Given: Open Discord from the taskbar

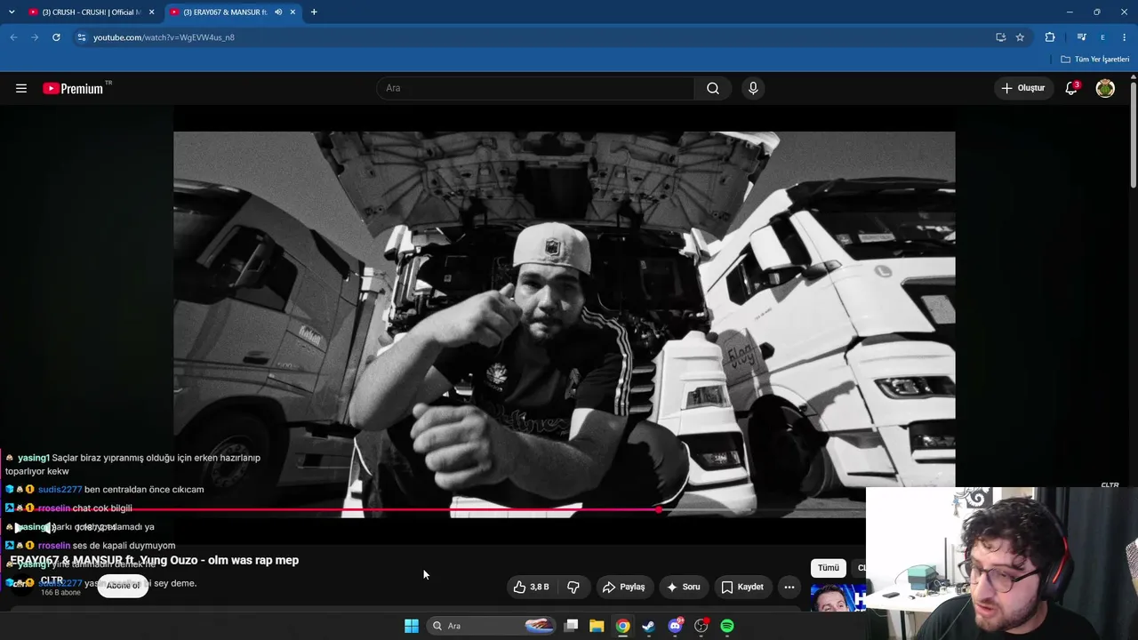Looking at the screenshot, I should point(675,626).
